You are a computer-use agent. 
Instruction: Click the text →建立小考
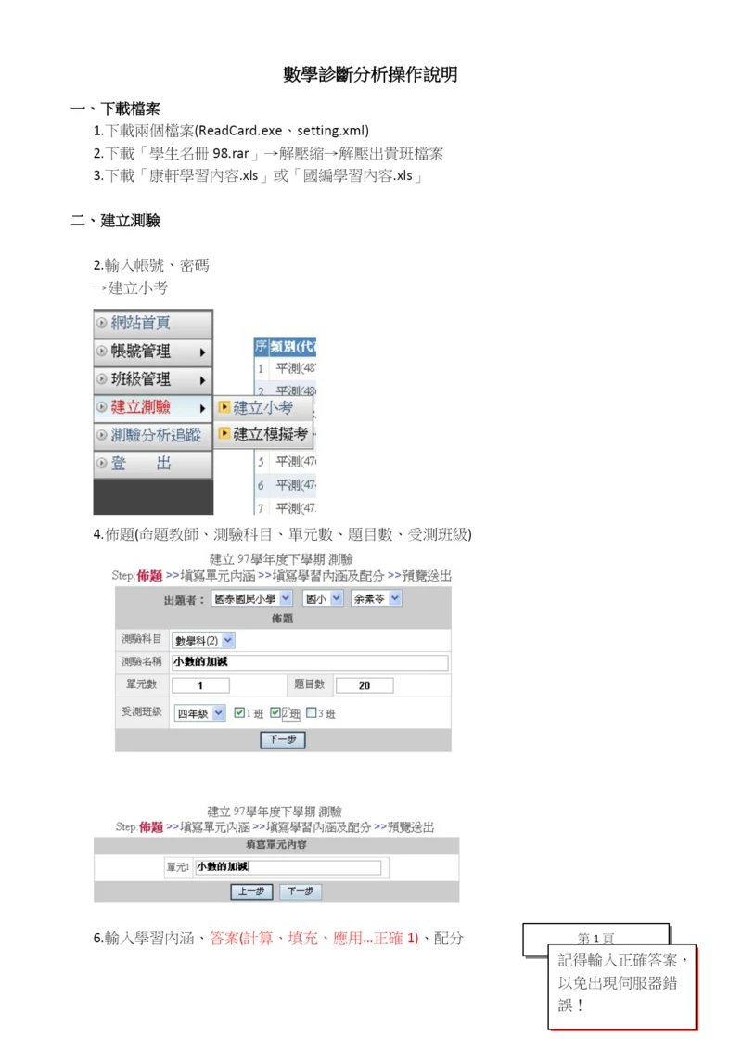coord(131,288)
